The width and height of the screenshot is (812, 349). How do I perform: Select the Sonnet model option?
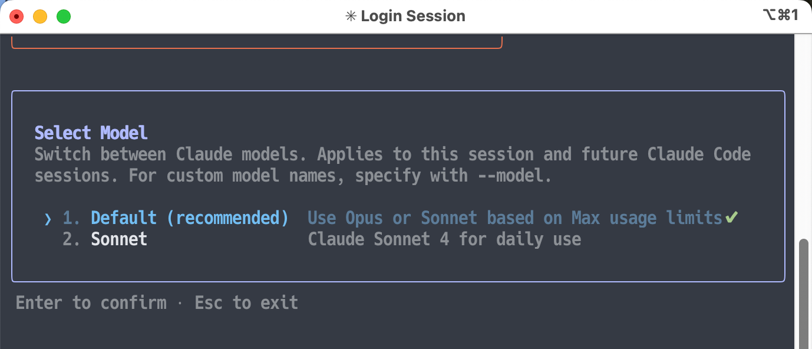tap(119, 239)
